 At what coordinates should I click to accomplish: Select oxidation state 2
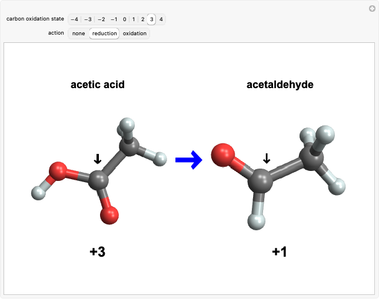coord(142,19)
